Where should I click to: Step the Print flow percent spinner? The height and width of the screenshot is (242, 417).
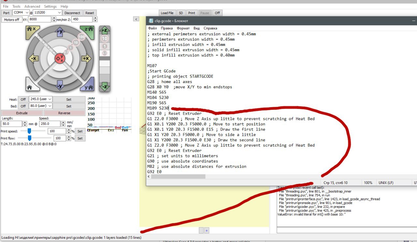(x=68, y=138)
